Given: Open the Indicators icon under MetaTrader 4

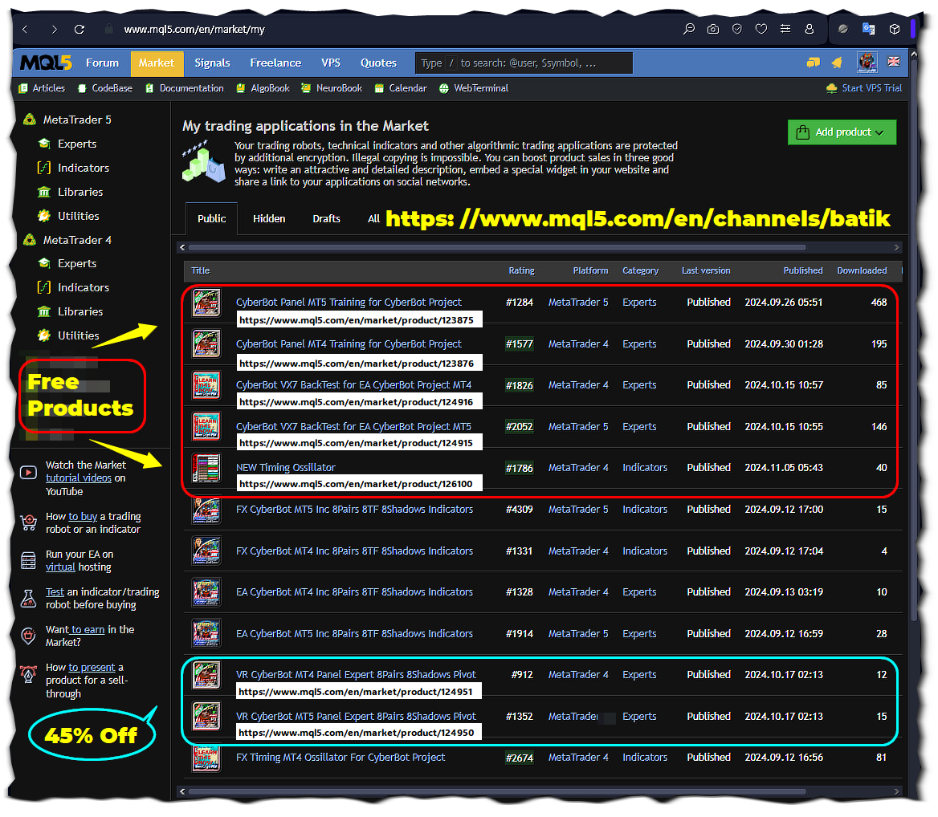Looking at the screenshot, I should (x=44, y=287).
